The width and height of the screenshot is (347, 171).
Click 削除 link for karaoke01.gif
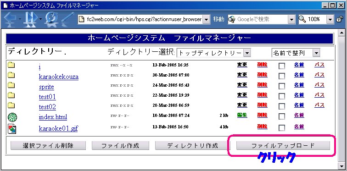click(x=262, y=127)
